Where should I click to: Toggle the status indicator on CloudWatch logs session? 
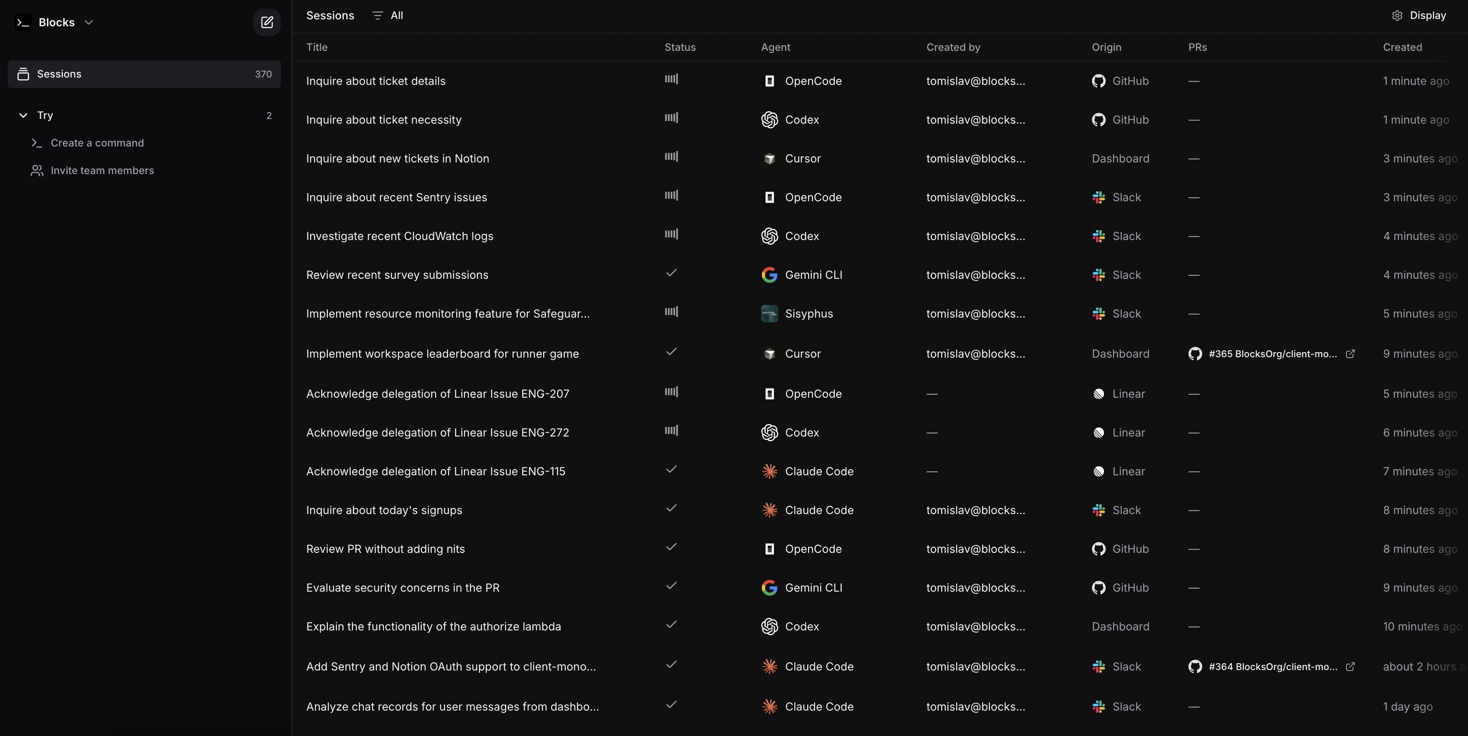click(671, 234)
